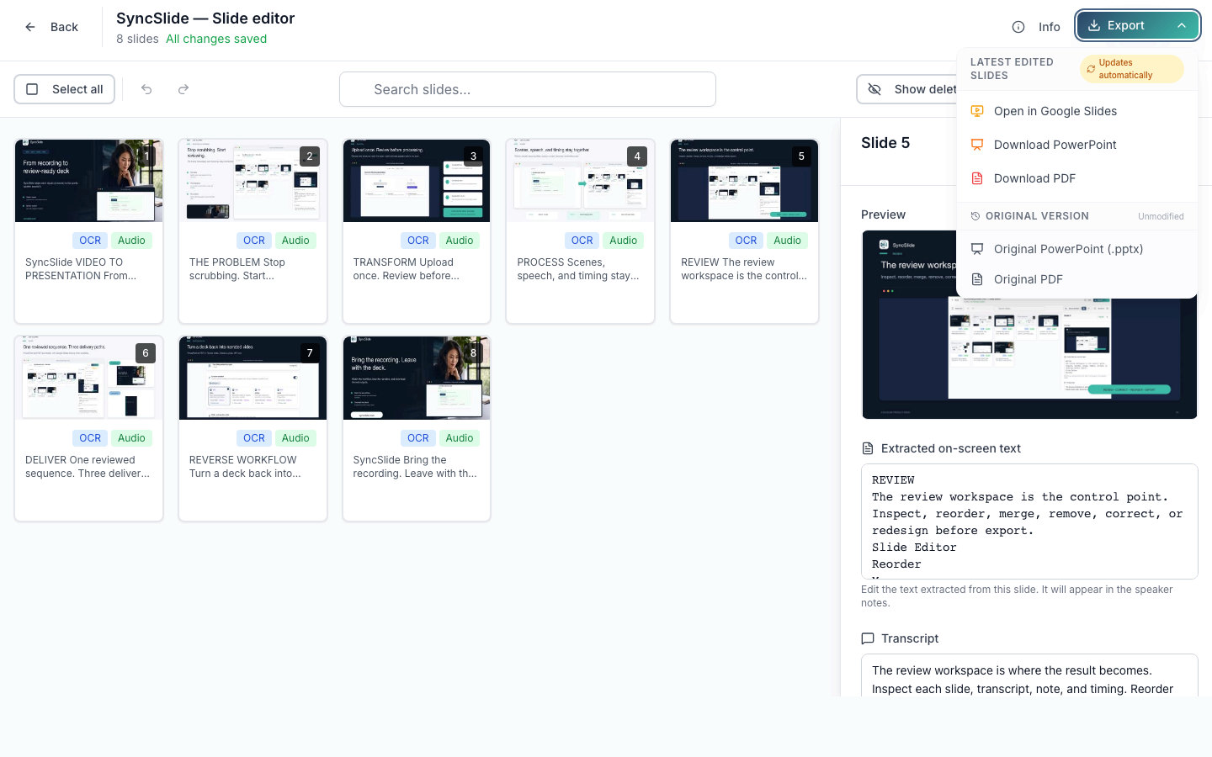Click the Audio tag on slide 5
Screen dimensions: 1212x757
(x=788, y=241)
